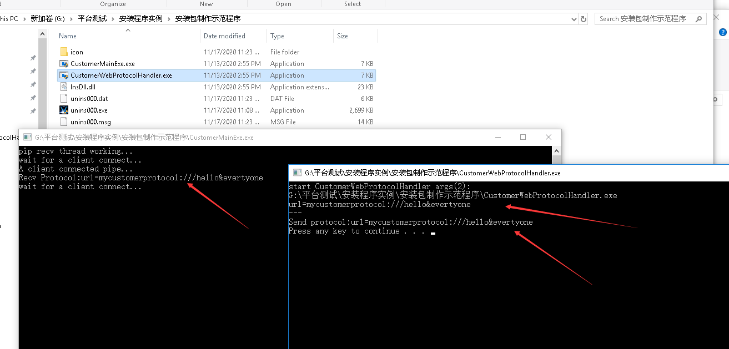Select the unins000.msg file icon
Viewport: 729px width, 349px height.
[x=64, y=122]
